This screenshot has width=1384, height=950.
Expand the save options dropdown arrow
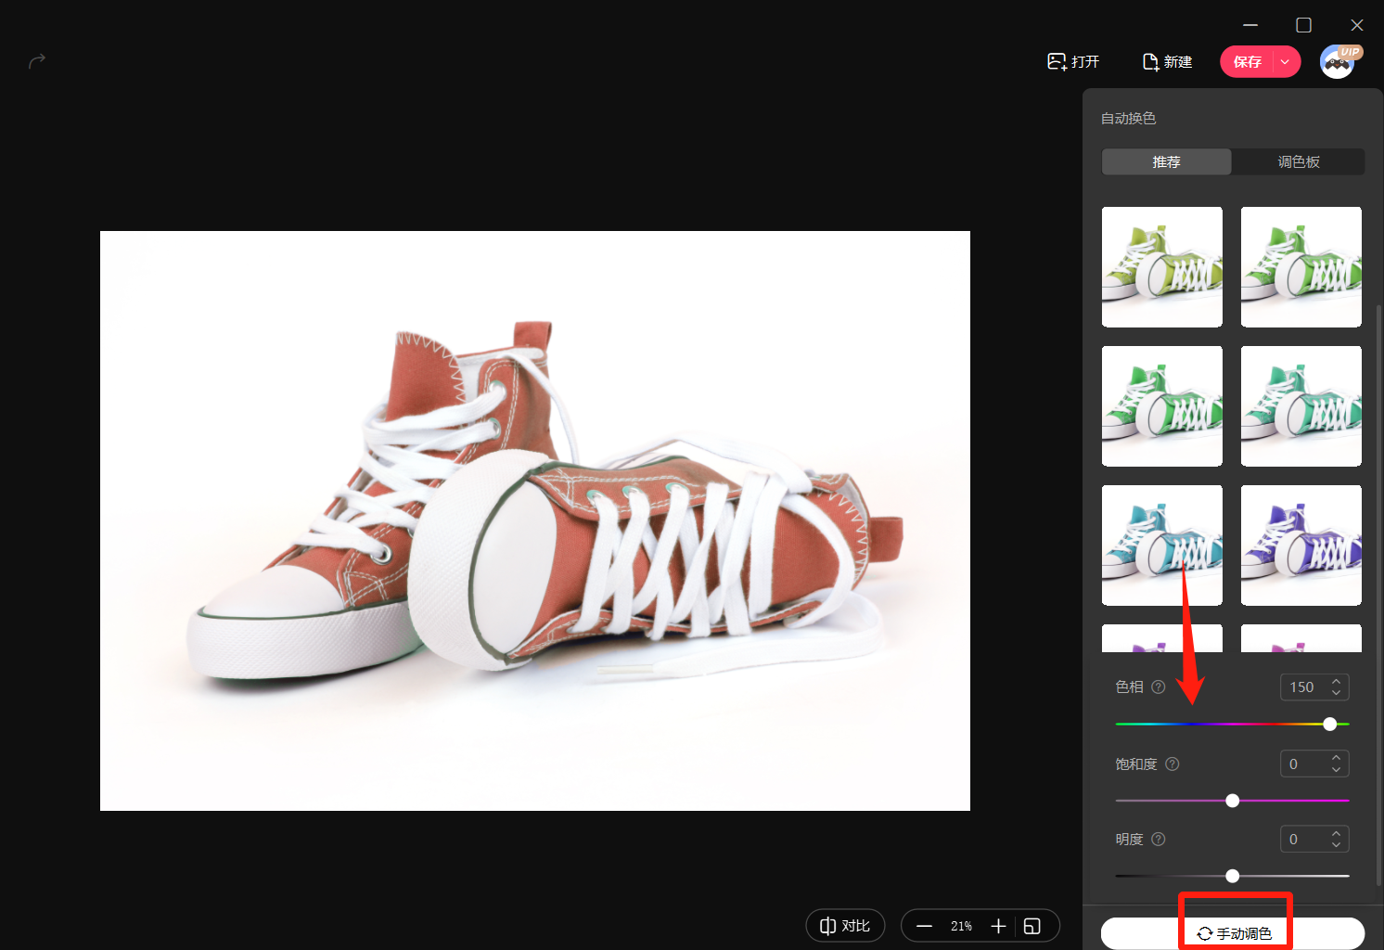click(x=1286, y=62)
